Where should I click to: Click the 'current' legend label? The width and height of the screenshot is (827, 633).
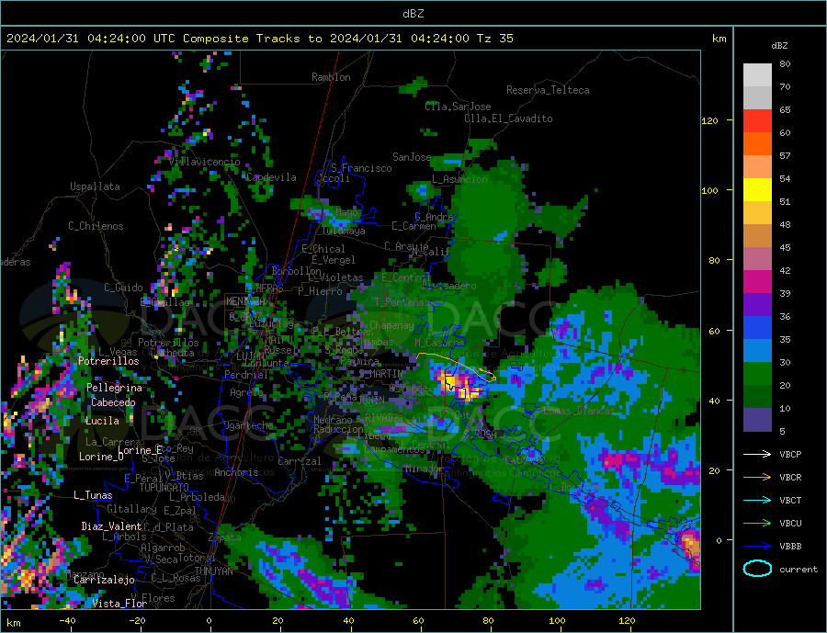click(x=799, y=570)
